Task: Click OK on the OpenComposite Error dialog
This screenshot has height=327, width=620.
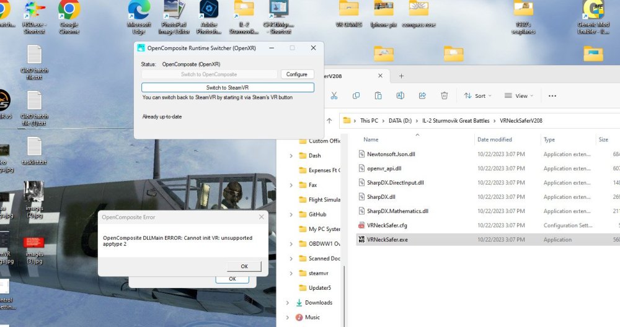Action: tap(244, 266)
